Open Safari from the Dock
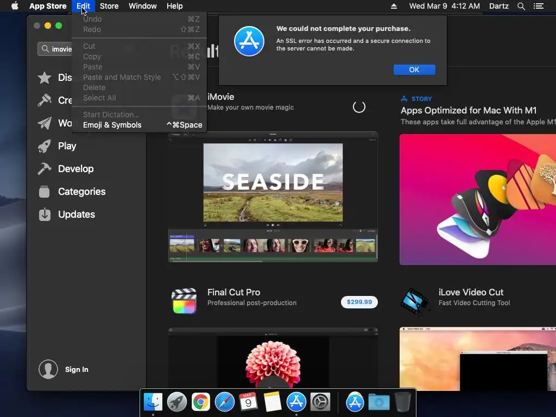Image resolution: width=556 pixels, height=417 pixels. point(225,402)
